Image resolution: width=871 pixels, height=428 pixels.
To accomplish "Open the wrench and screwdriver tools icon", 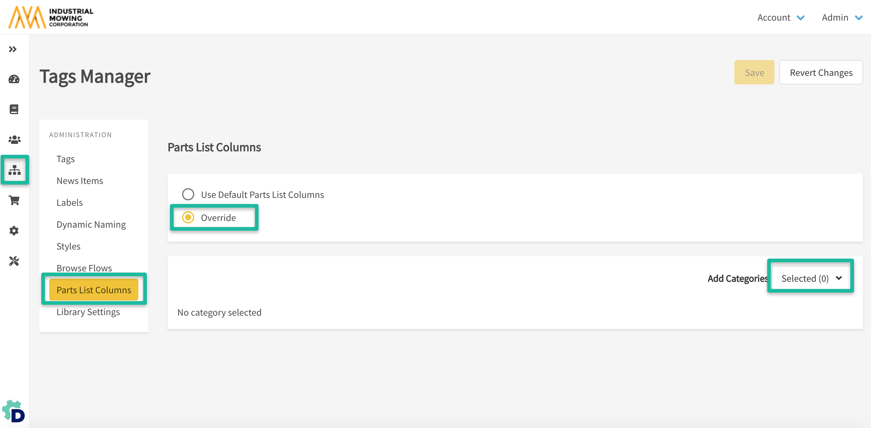I will click(x=14, y=261).
